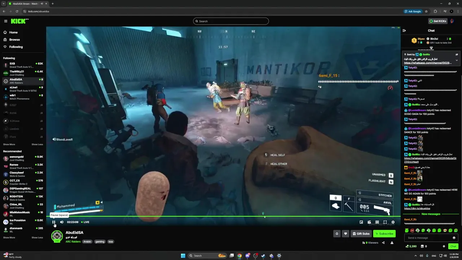The image size is (462, 260).
Task: Switch the player to theater mode
Action: 377,222
